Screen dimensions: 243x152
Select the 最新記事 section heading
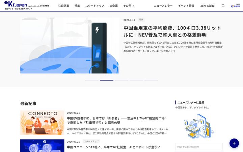click(x=28, y=103)
